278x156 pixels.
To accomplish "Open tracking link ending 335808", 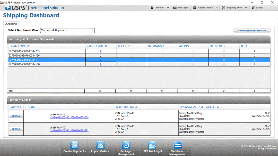I will pyautogui.click(x=69, y=117).
